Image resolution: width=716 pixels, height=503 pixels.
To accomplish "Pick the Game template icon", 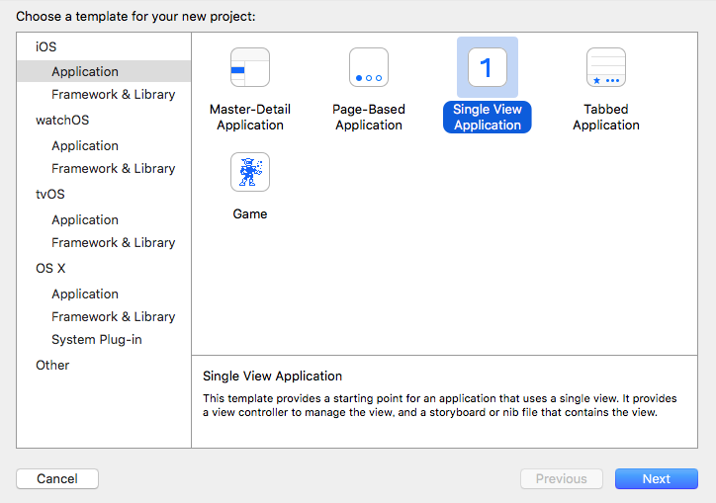I will (250, 172).
